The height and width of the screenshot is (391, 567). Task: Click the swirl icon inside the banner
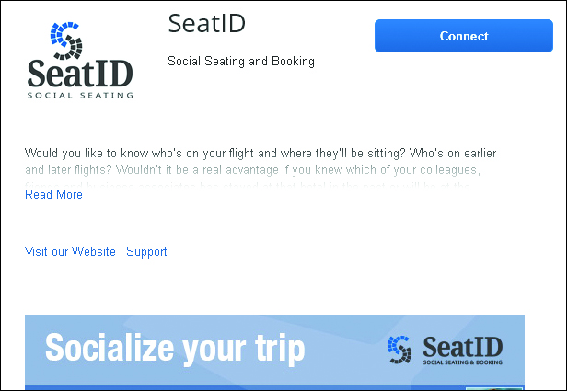(399, 350)
